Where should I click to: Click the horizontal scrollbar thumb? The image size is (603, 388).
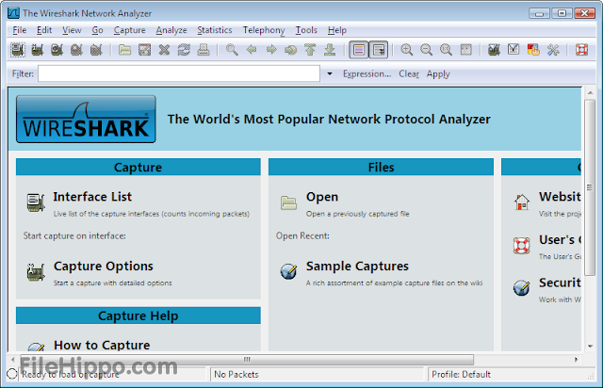click(x=246, y=360)
